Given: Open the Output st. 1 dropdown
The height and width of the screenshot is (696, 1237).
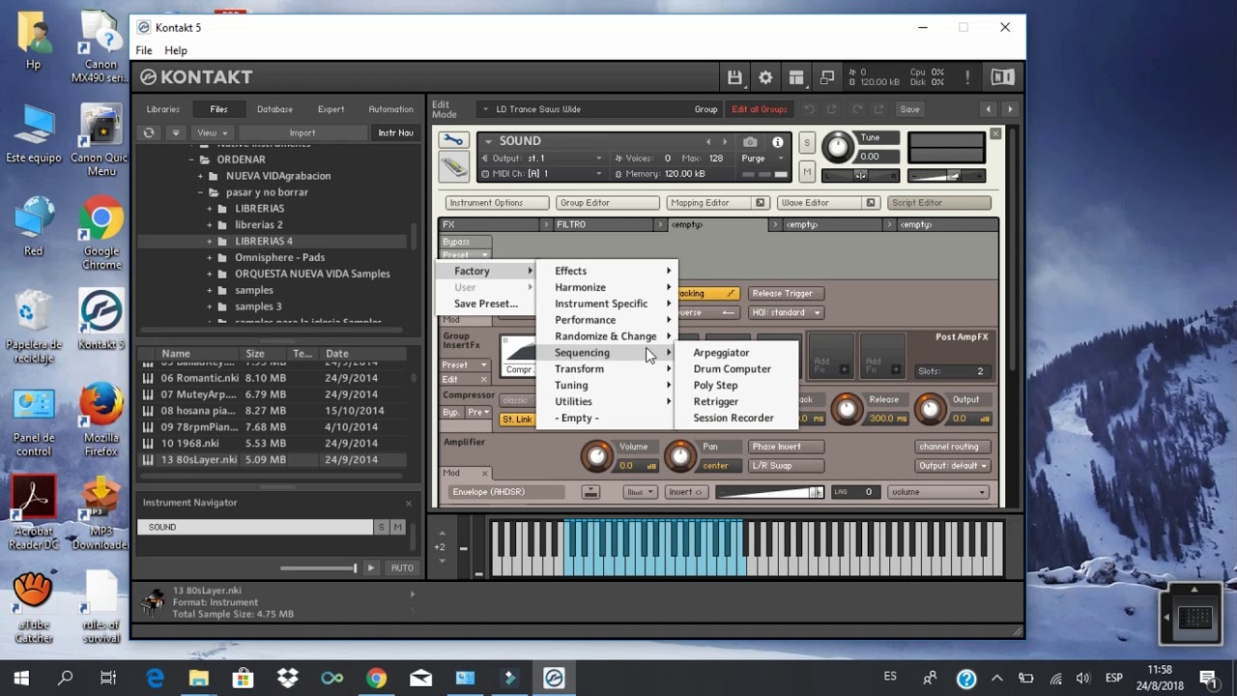Looking at the screenshot, I should (541, 159).
